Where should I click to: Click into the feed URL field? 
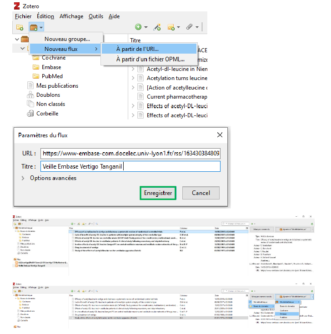pyautogui.click(x=130, y=153)
